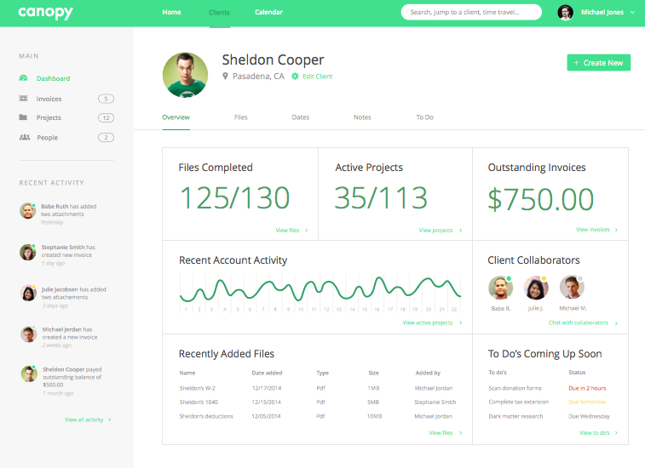The width and height of the screenshot is (645, 468).
Task: Click Sheldon Cooper avatar in recent activity
Action: point(29,374)
